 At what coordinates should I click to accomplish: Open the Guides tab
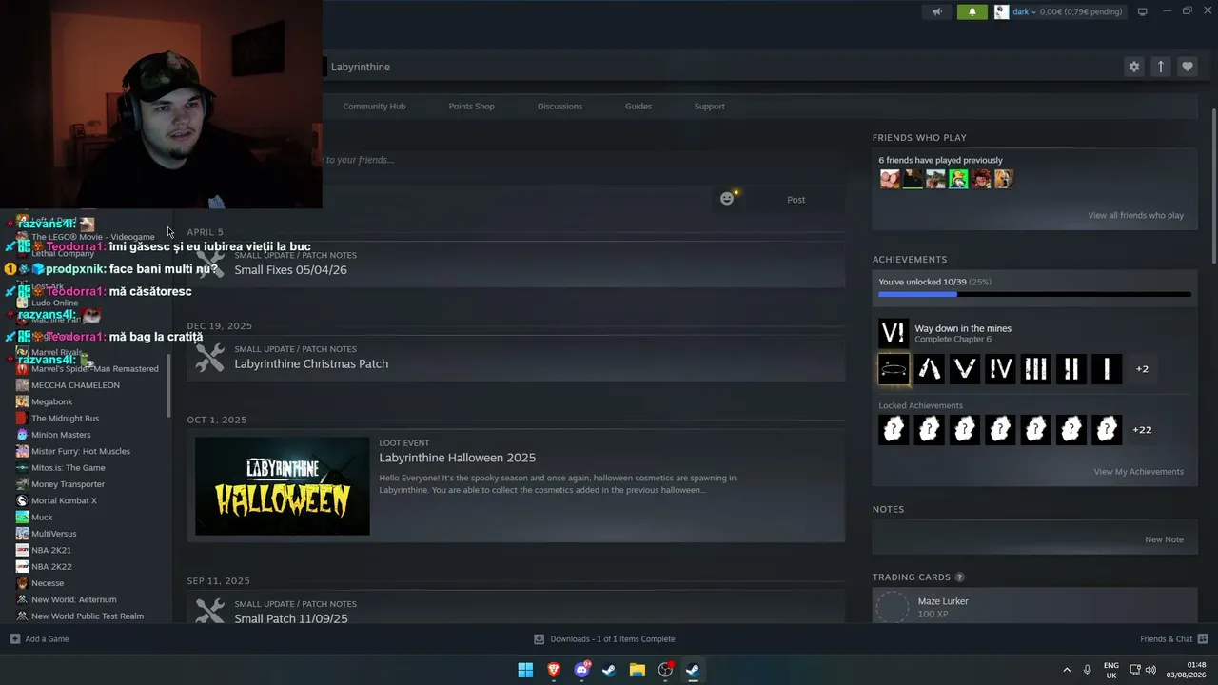638,107
